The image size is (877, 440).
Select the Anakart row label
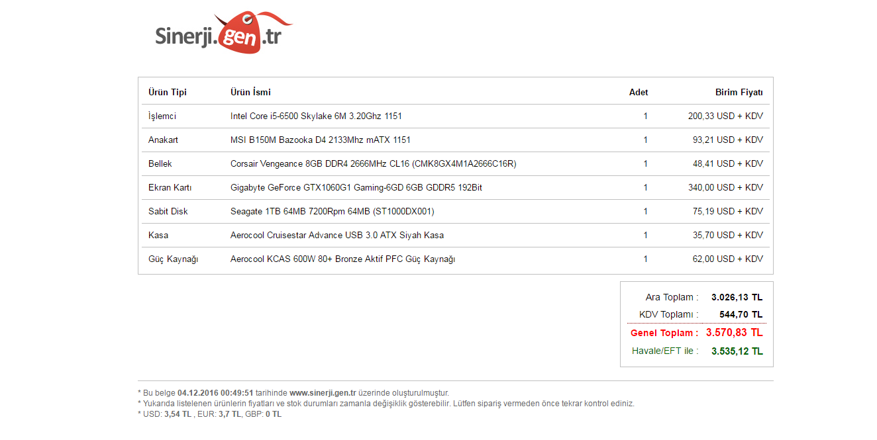click(163, 140)
